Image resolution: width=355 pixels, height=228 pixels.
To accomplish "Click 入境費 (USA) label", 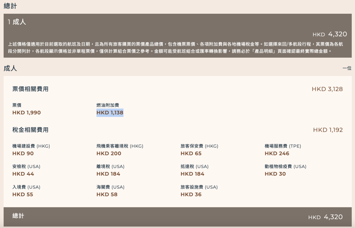I will (26, 187).
